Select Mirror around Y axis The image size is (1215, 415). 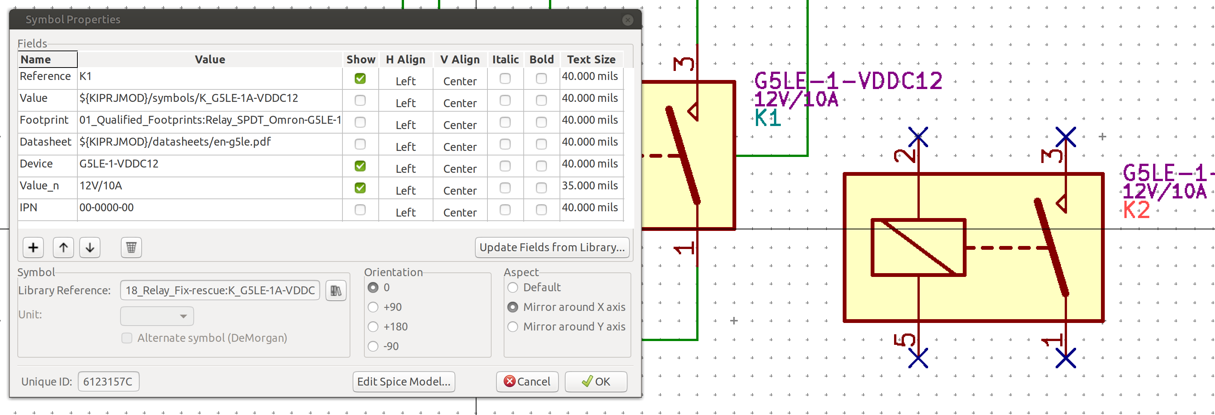click(512, 327)
